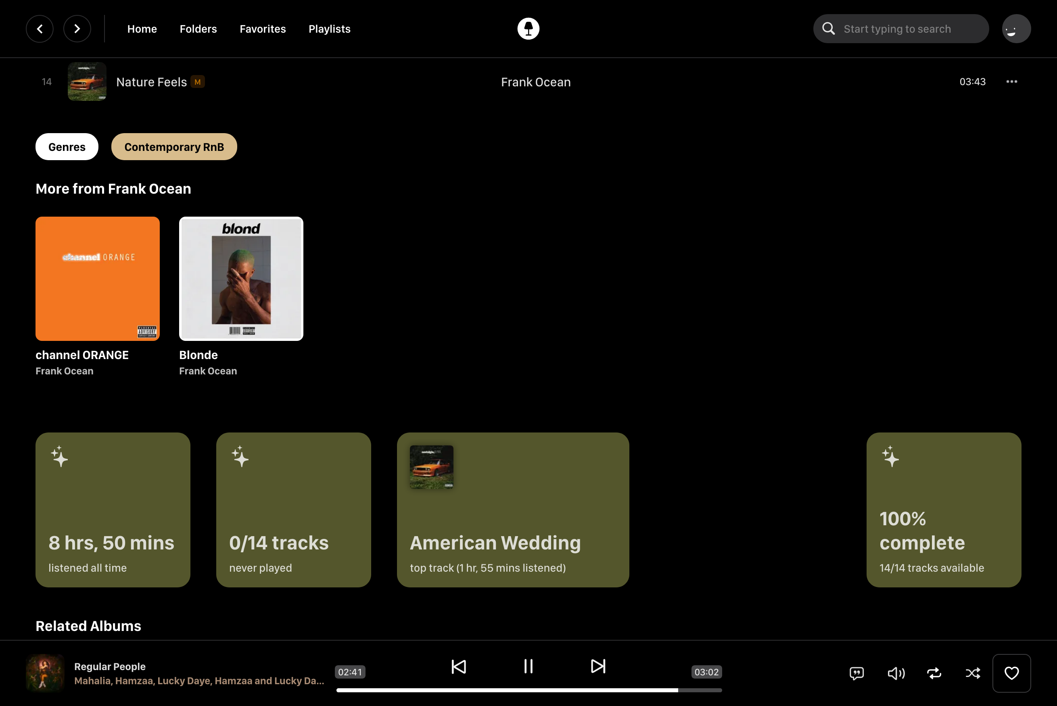Viewport: 1057px width, 706px height.
Task: Click the total time 03:02
Action: tap(706, 672)
